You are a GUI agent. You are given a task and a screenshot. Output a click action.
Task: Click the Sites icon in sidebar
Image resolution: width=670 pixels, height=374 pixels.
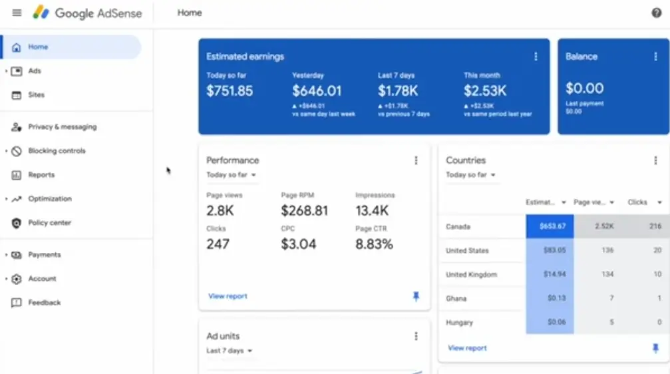coord(16,95)
